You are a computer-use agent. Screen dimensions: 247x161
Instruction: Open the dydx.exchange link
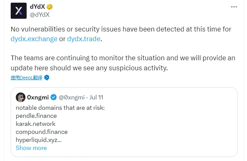pyautogui.click(x=34, y=38)
